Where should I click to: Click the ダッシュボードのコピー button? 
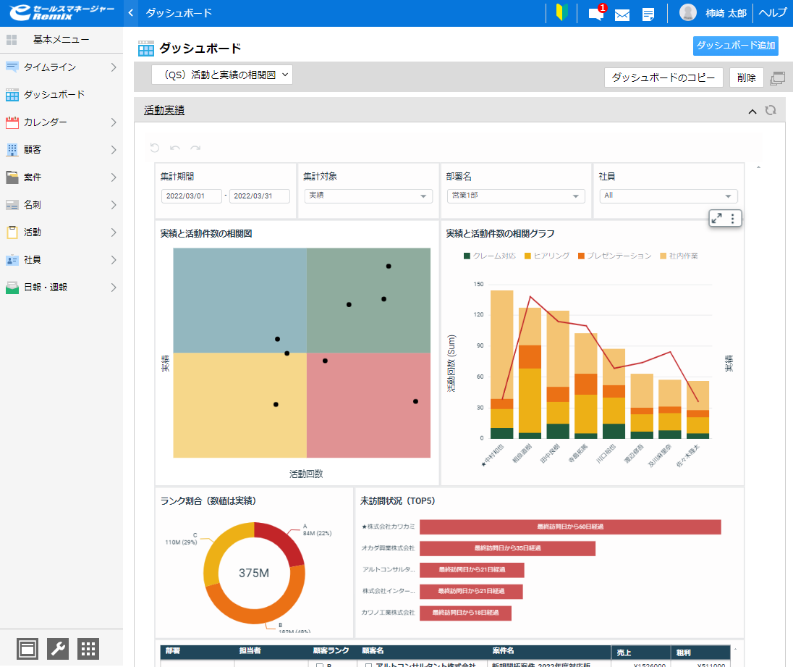pyautogui.click(x=663, y=77)
